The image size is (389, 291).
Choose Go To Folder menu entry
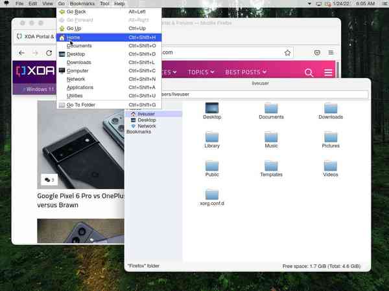point(109,105)
